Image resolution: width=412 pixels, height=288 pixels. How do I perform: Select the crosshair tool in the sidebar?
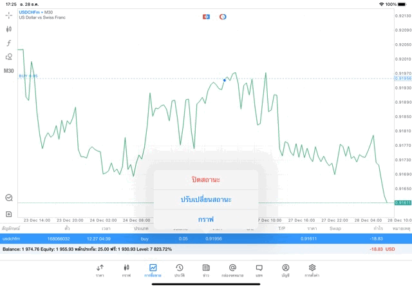[9, 15]
